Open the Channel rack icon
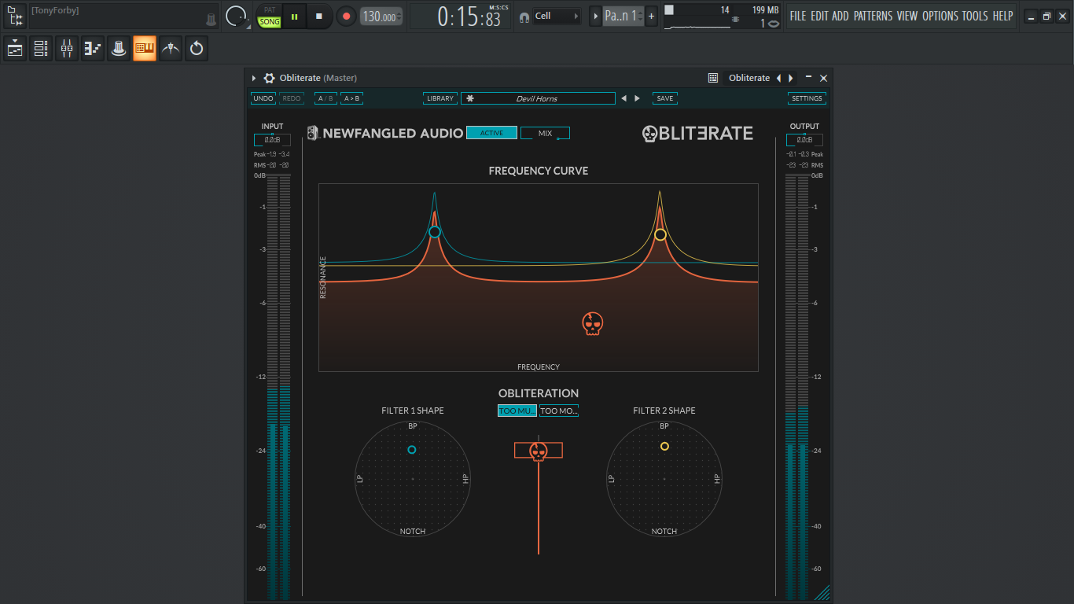Image resolution: width=1074 pixels, height=604 pixels. coord(41,49)
